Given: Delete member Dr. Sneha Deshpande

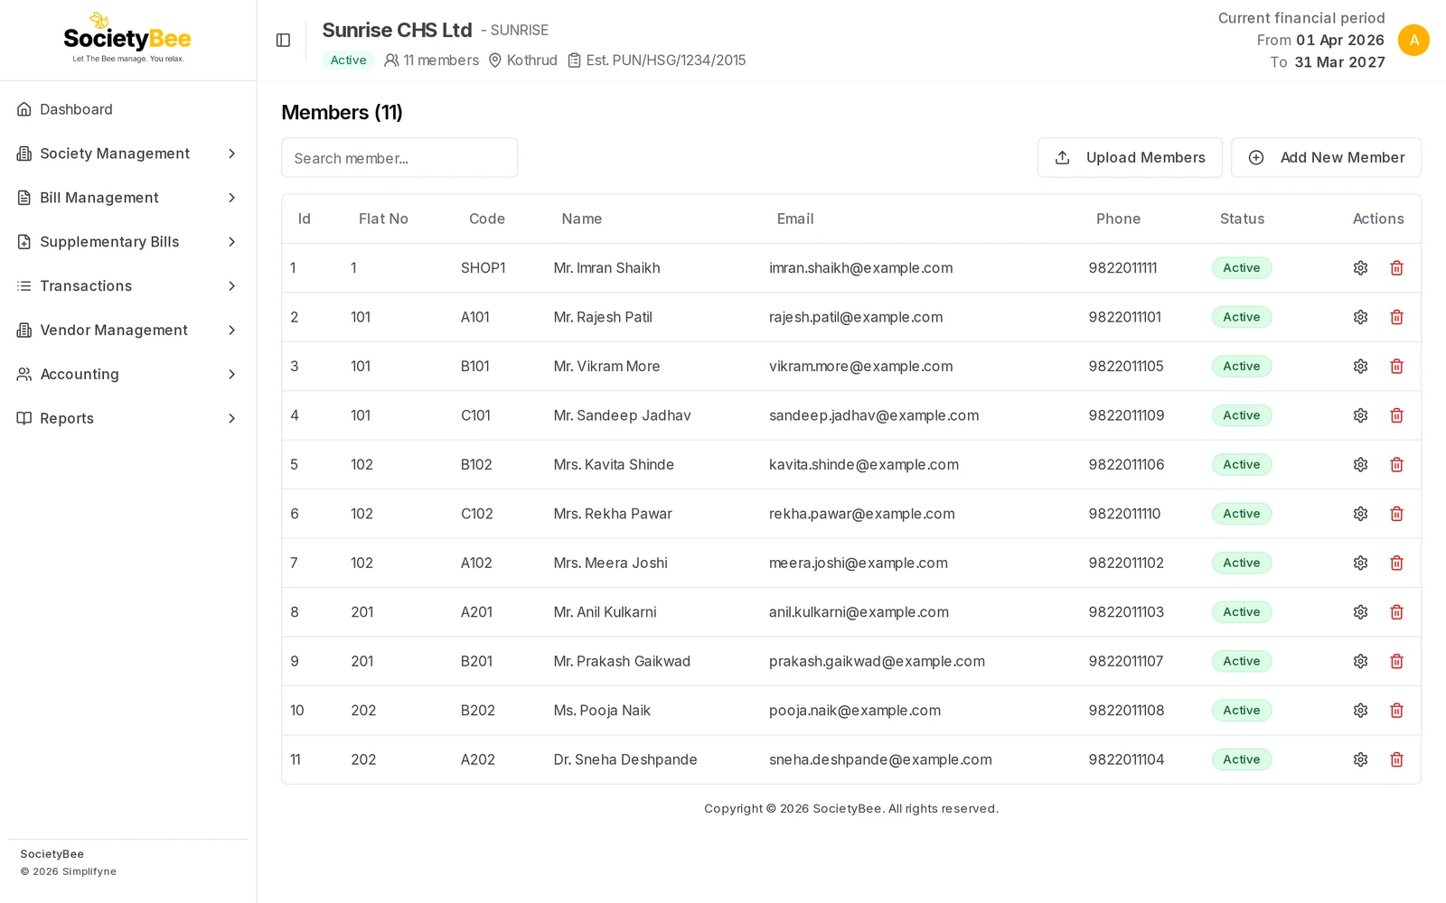Looking at the screenshot, I should click(x=1396, y=759).
